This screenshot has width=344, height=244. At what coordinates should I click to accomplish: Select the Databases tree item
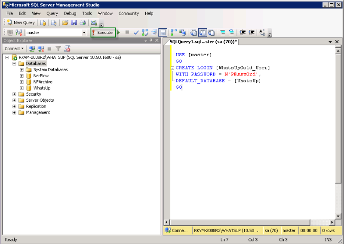pos(36,63)
